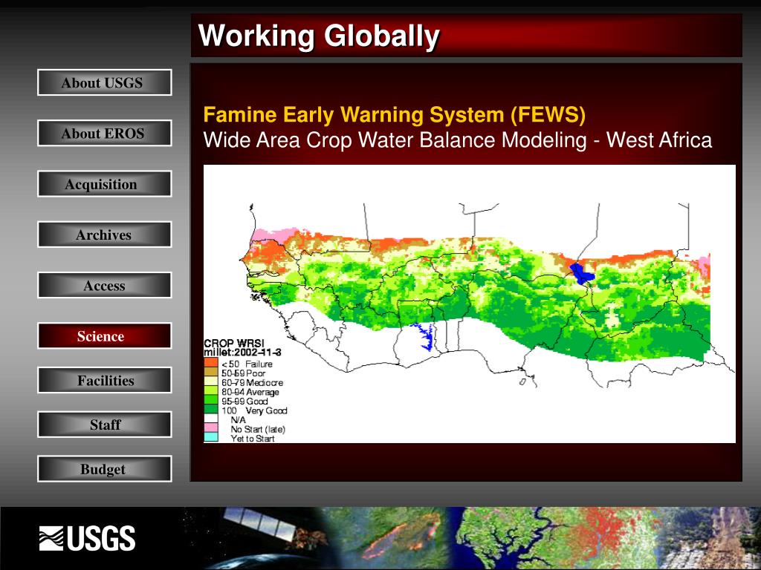Click the '60-79 Mediocre' legend label

253,382
